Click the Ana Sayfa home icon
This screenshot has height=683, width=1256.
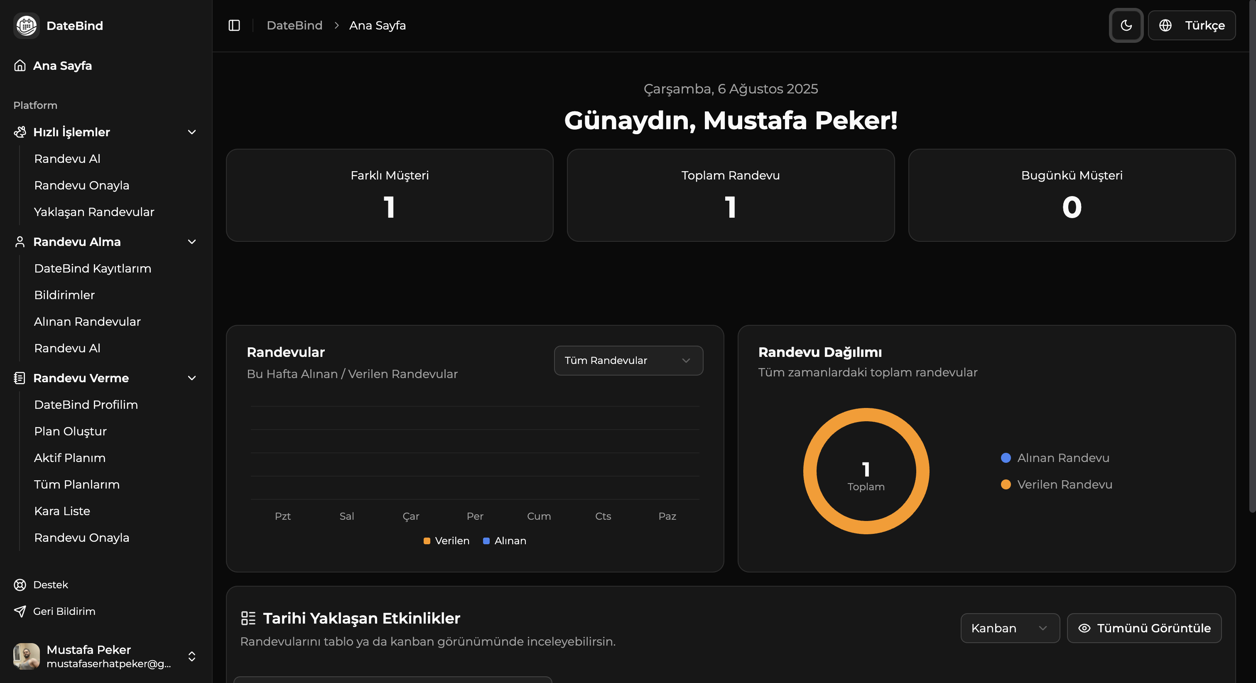(20, 65)
